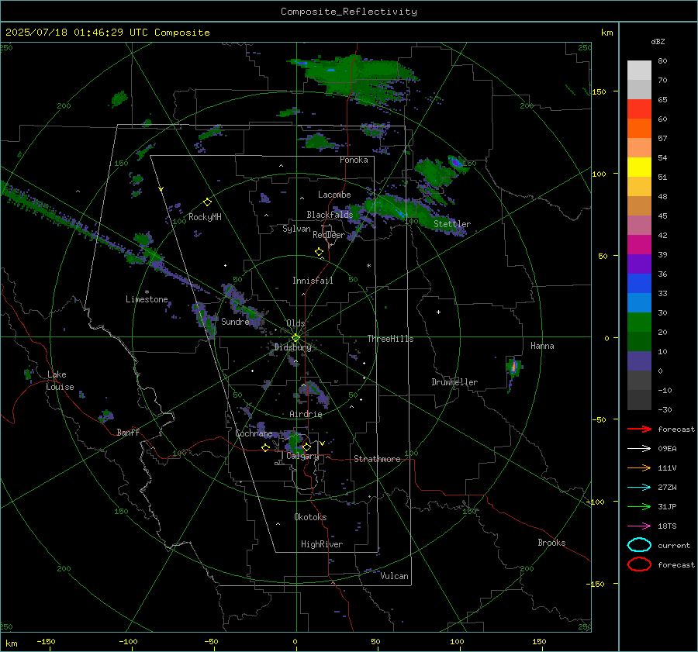
Task: Click the 18TS legend label
Action: tap(667, 526)
